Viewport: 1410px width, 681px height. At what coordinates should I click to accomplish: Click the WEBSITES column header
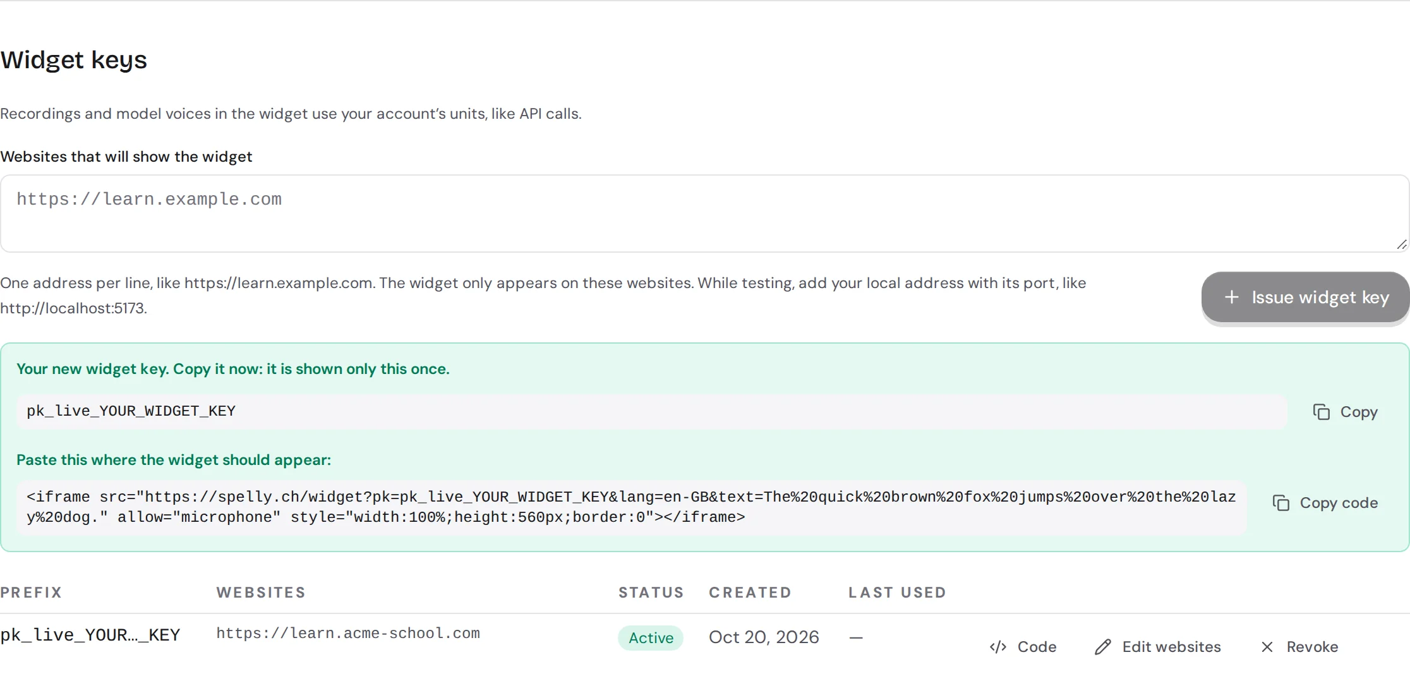[261, 593]
